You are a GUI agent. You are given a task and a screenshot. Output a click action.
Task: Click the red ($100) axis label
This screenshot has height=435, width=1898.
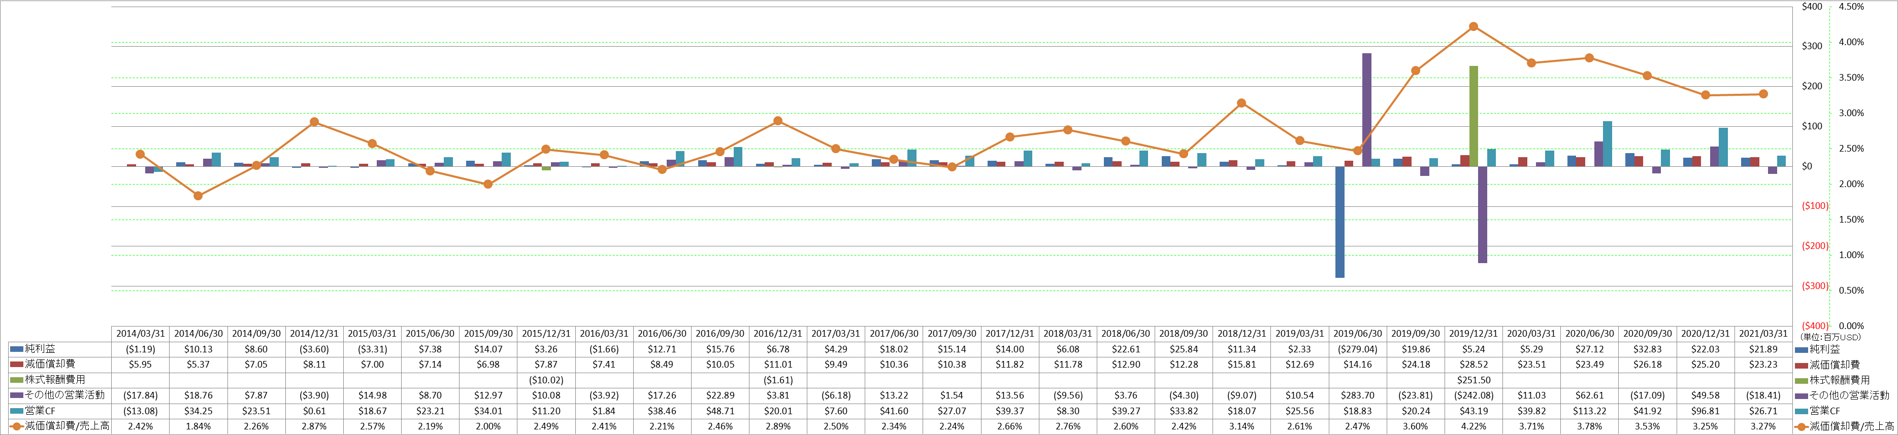[1815, 206]
